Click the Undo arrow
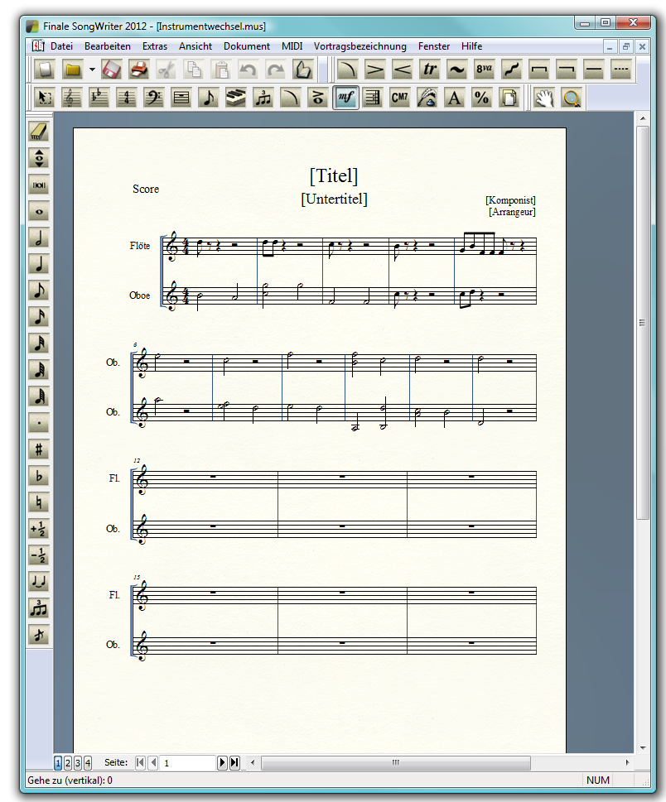Screen dimensions: 666x802 point(249,69)
